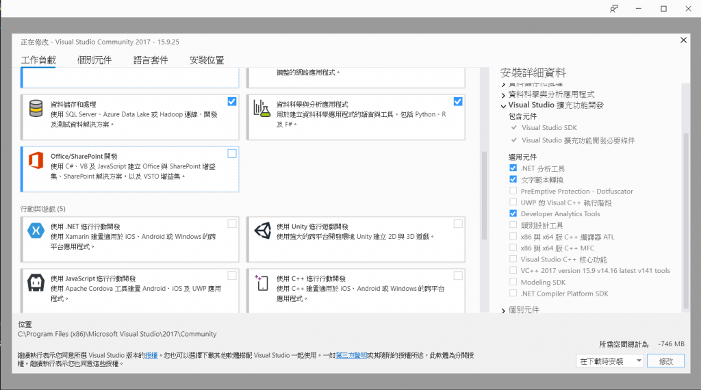Click the workload list vertical scrollbar
This screenshot has width=701, height=390.
coord(484,196)
